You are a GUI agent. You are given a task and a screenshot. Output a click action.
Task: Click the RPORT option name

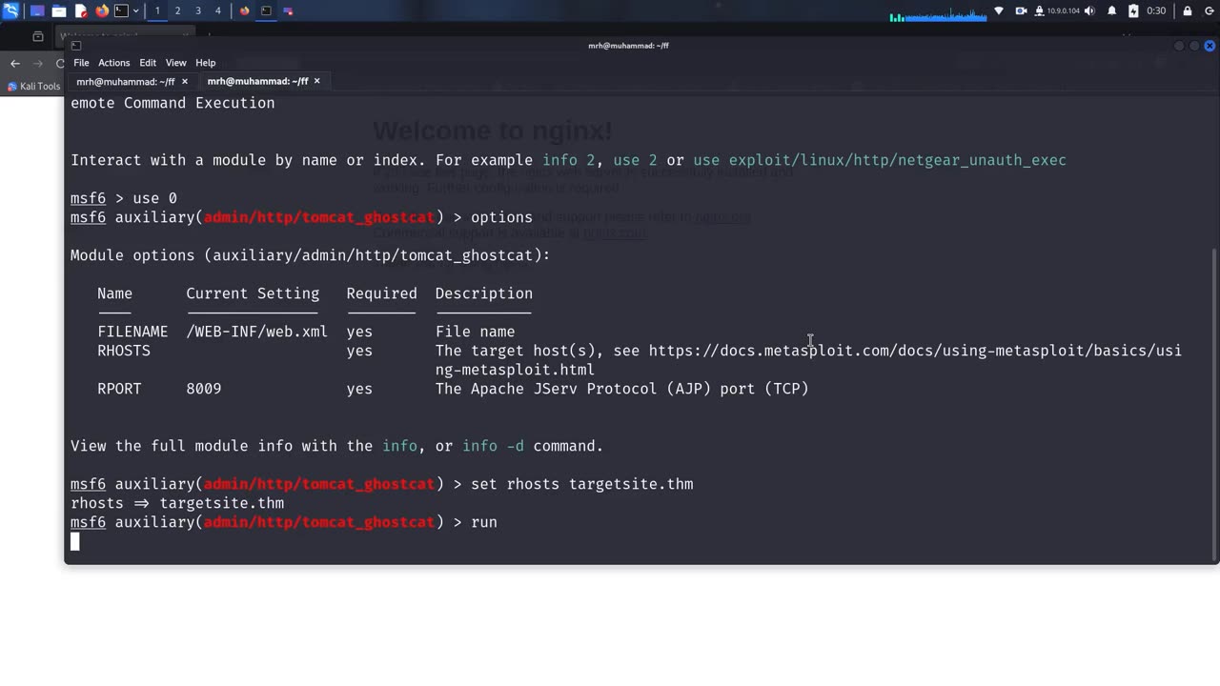(119, 389)
